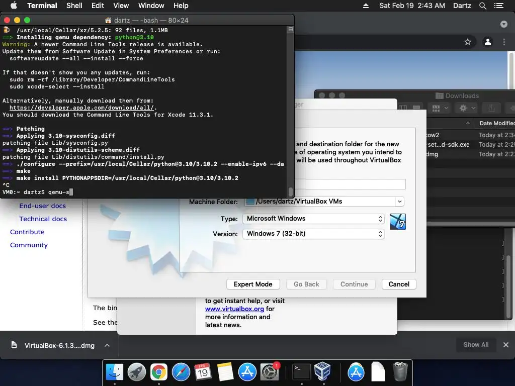Screen dimensions: 515x386
Task: Click the Expert Mode button
Action: [253, 284]
